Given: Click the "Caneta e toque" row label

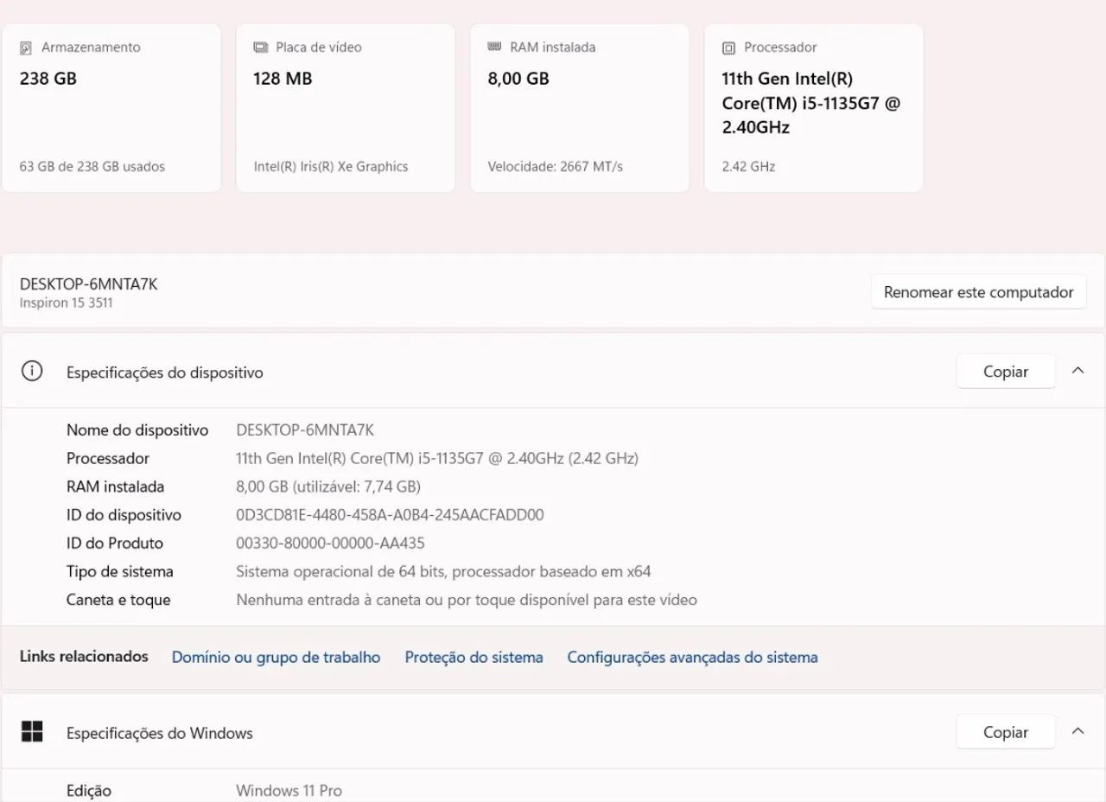Looking at the screenshot, I should click(118, 601).
